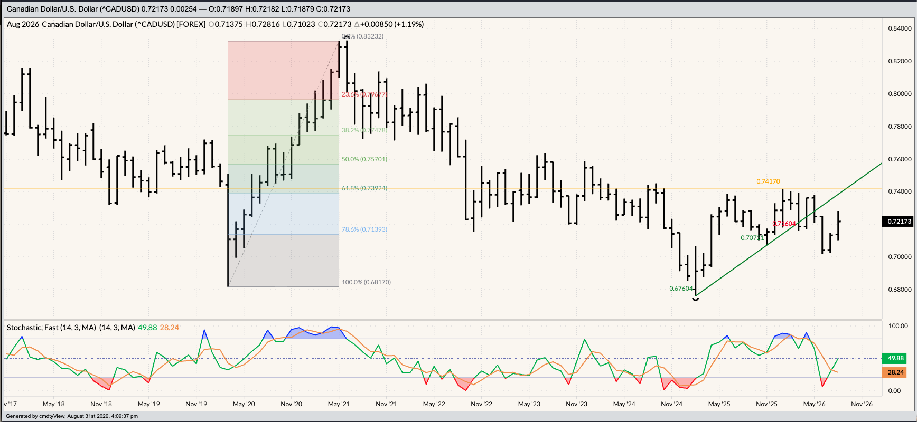Click the Stochastic, Fast (14, 3, MA) legend
Viewport: 917px width, 422px height.
click(x=71, y=328)
